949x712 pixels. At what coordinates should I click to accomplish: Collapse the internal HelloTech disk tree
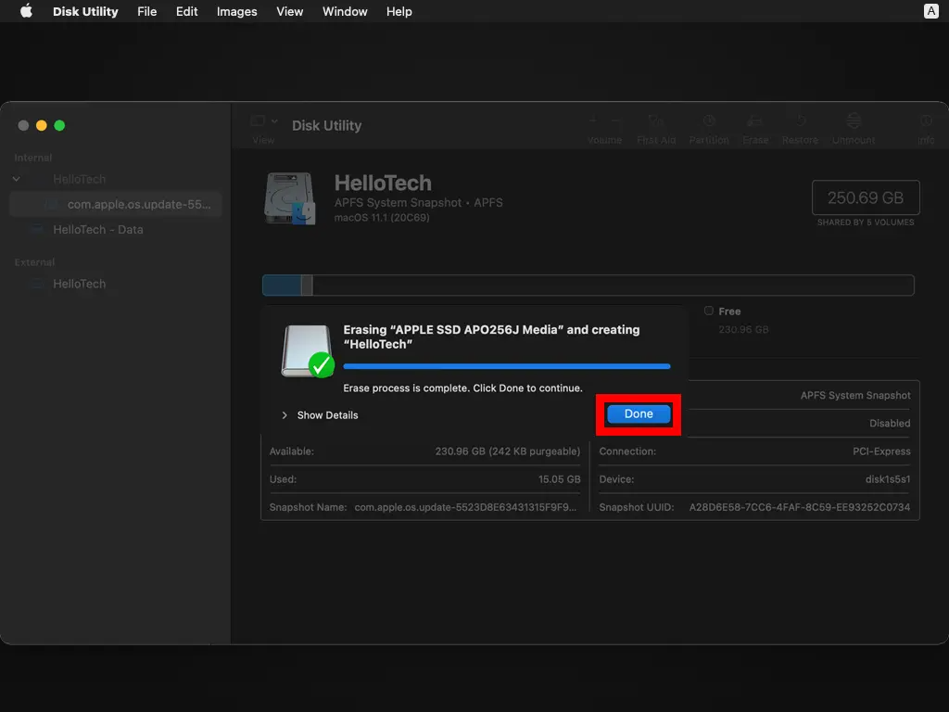(17, 179)
